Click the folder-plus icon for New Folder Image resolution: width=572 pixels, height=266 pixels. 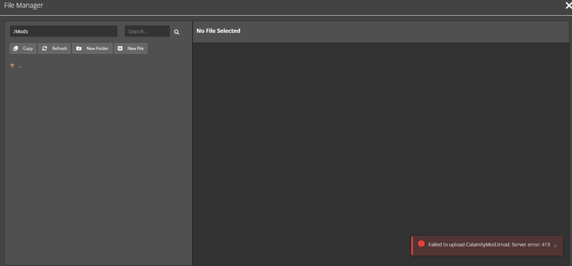point(79,48)
